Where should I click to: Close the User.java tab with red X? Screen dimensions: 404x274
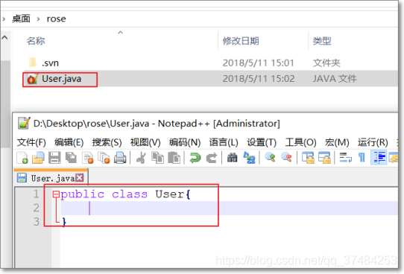(80, 178)
